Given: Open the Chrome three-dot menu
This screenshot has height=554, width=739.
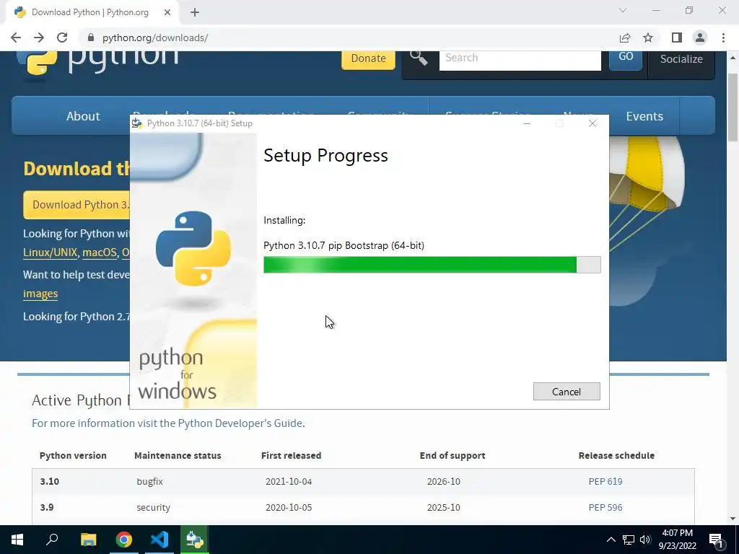Looking at the screenshot, I should [x=723, y=38].
